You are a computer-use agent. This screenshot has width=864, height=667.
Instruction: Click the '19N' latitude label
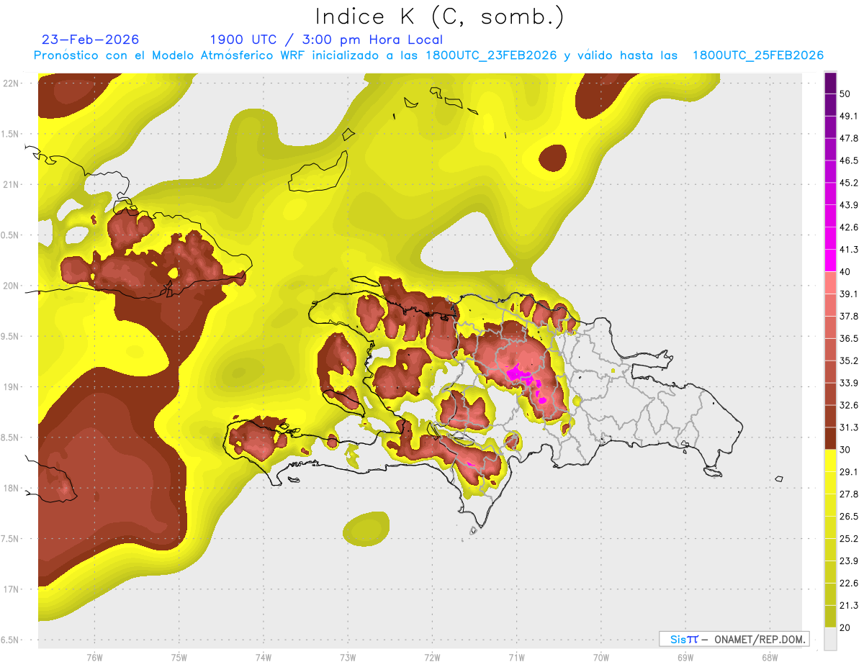(11, 386)
